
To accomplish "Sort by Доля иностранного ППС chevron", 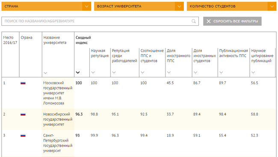I will click(169, 72).
